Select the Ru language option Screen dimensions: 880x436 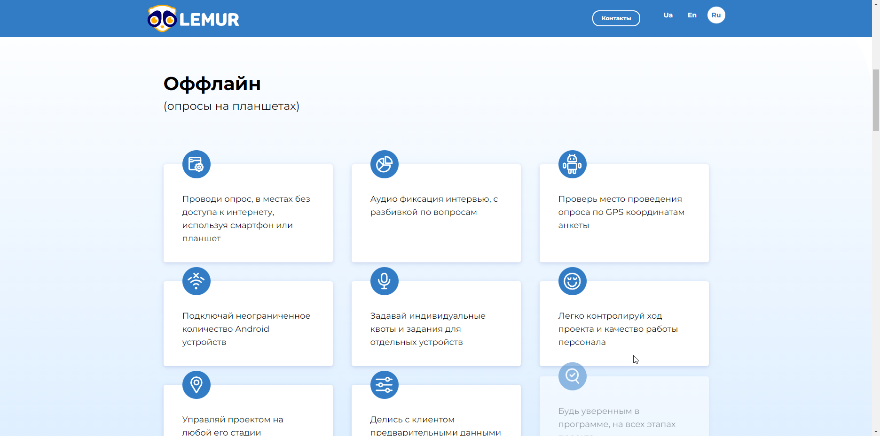(716, 15)
